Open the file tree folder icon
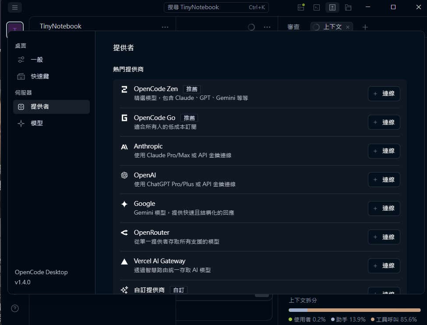 [348, 7]
